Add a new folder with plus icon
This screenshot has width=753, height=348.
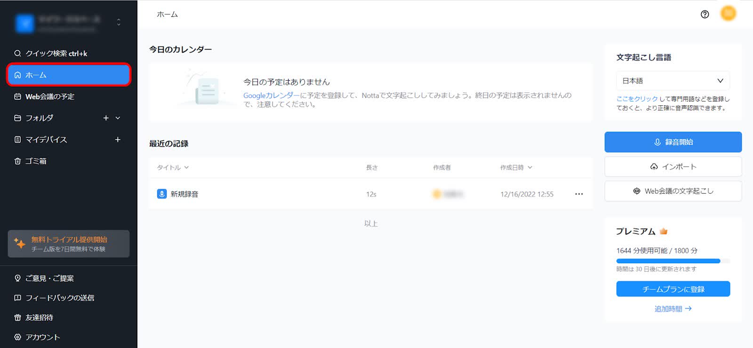(106, 118)
